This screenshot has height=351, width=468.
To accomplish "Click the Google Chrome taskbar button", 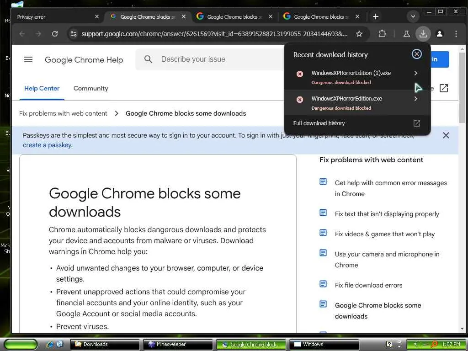I will pyautogui.click(x=251, y=345).
